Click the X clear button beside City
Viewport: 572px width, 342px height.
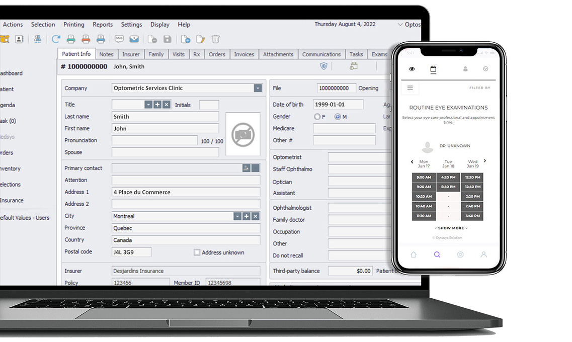pyautogui.click(x=256, y=216)
